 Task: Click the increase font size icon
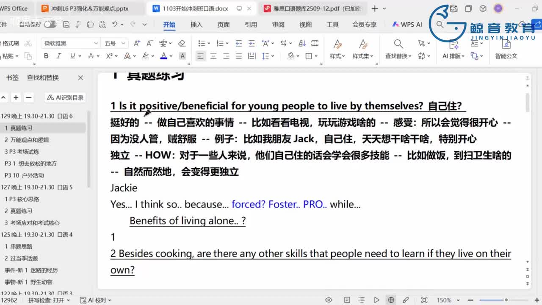[137, 43]
